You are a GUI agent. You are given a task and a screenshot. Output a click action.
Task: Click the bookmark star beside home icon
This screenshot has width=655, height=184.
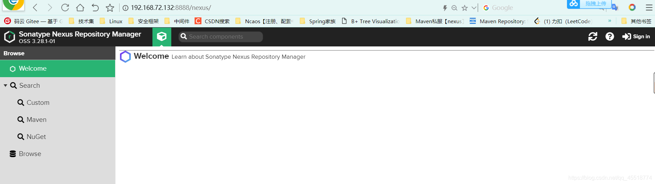pyautogui.click(x=110, y=8)
